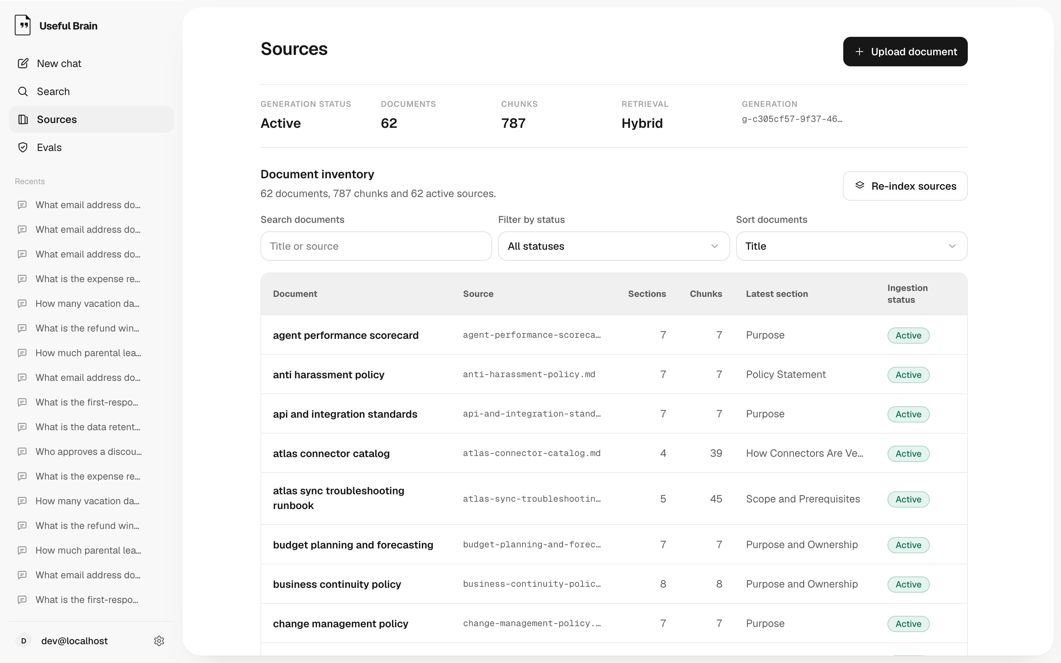Click the Useful Brain logo icon
Image resolution: width=1061 pixels, height=663 pixels.
click(x=23, y=25)
